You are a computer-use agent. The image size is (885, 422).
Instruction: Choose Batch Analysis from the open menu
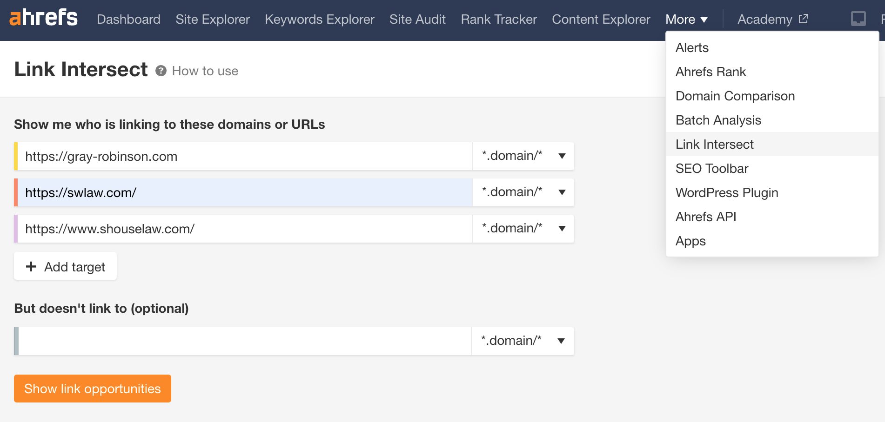coord(718,120)
